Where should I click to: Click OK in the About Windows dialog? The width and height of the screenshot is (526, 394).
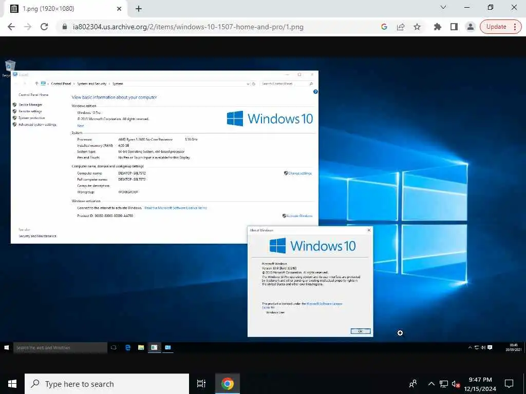click(361, 331)
